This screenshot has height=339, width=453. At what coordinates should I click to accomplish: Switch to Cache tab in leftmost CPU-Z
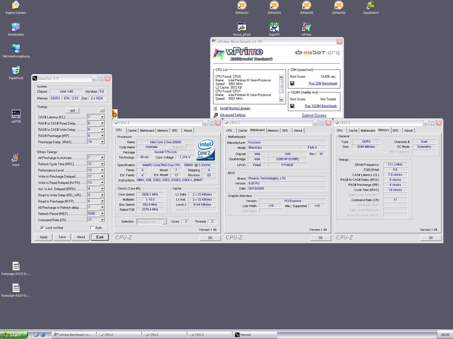pos(132,131)
